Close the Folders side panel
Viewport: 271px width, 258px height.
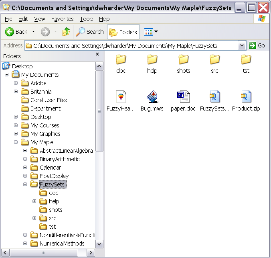[x=97, y=54]
